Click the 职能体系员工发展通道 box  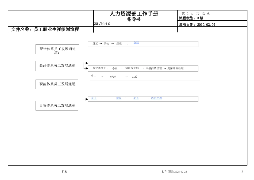(57, 84)
